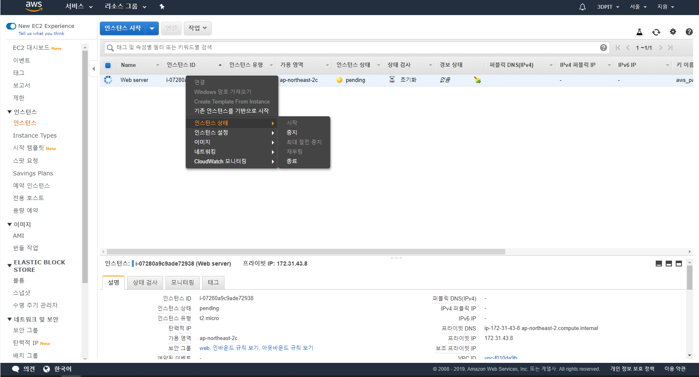Open the notifications bell

582,7
